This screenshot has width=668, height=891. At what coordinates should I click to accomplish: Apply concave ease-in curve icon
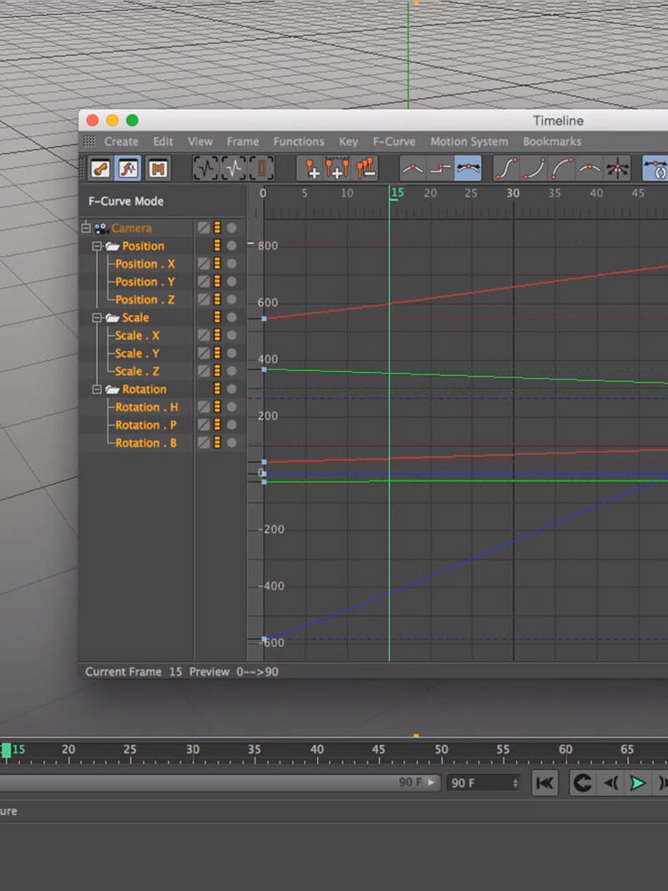tap(534, 168)
